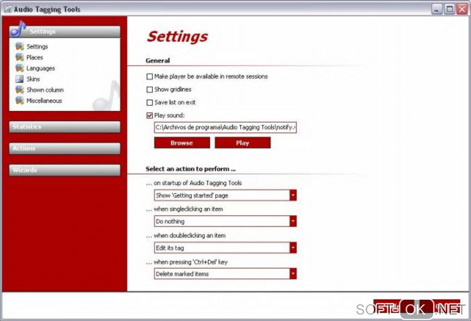Open the Settings page from sidebar list

37,47
